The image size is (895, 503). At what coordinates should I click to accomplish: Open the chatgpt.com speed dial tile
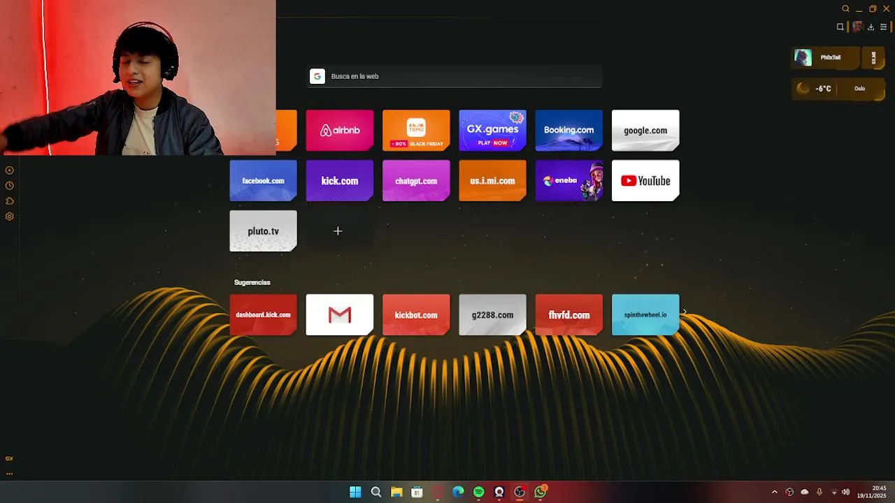416,180
